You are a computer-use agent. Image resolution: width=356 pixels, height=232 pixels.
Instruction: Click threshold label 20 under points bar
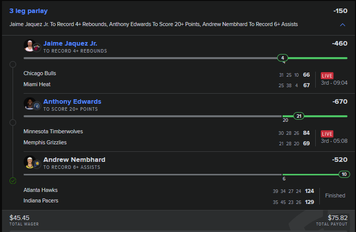point(286,120)
